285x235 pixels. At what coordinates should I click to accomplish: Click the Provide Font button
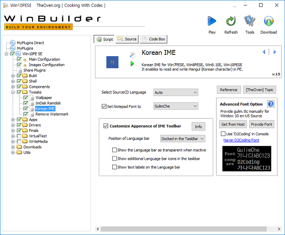[x=262, y=124]
